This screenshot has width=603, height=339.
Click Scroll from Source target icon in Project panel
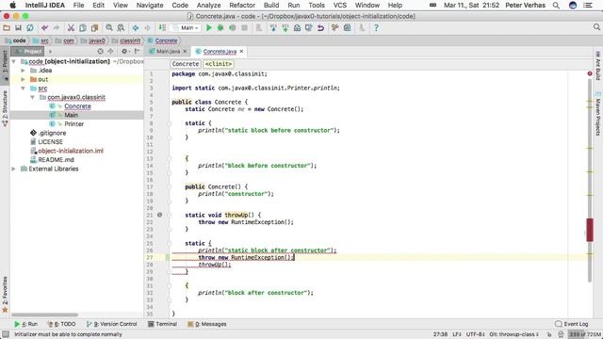pos(101,51)
